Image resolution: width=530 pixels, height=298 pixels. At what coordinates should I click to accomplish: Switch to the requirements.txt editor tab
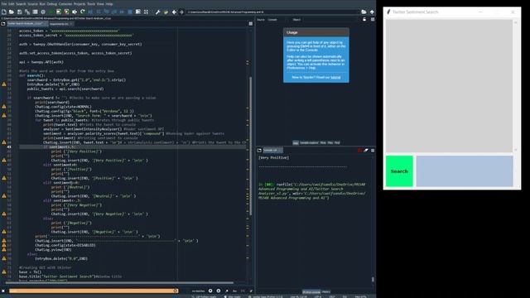click(60, 24)
